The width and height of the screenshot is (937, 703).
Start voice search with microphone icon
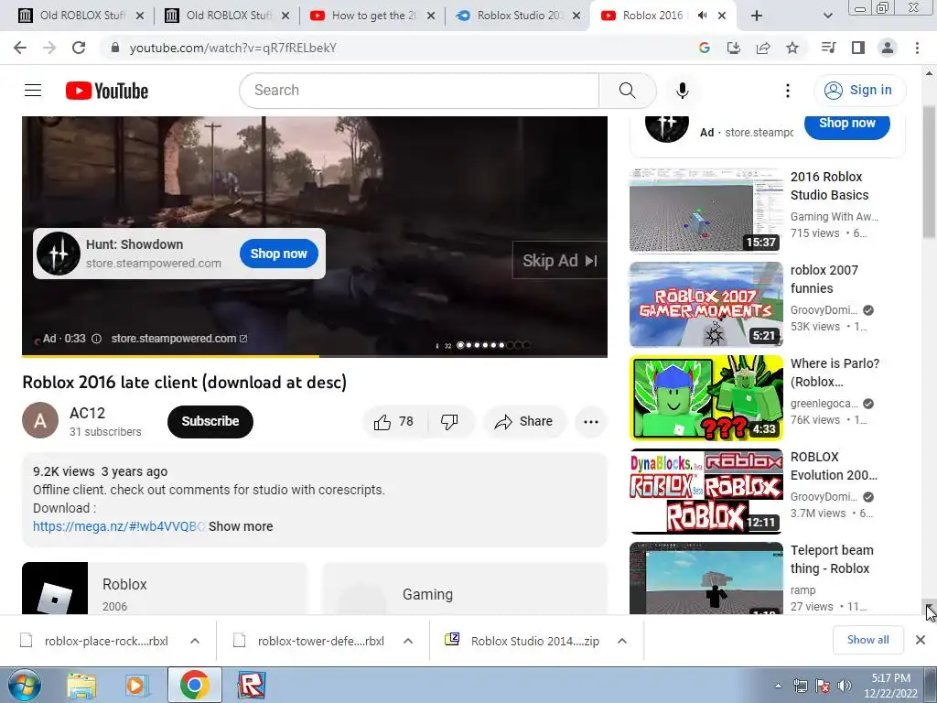click(682, 91)
